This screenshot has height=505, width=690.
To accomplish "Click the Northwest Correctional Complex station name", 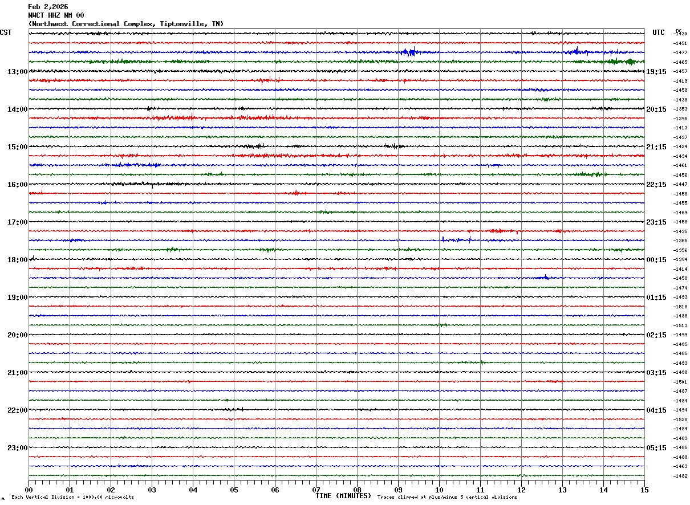I will click(125, 24).
